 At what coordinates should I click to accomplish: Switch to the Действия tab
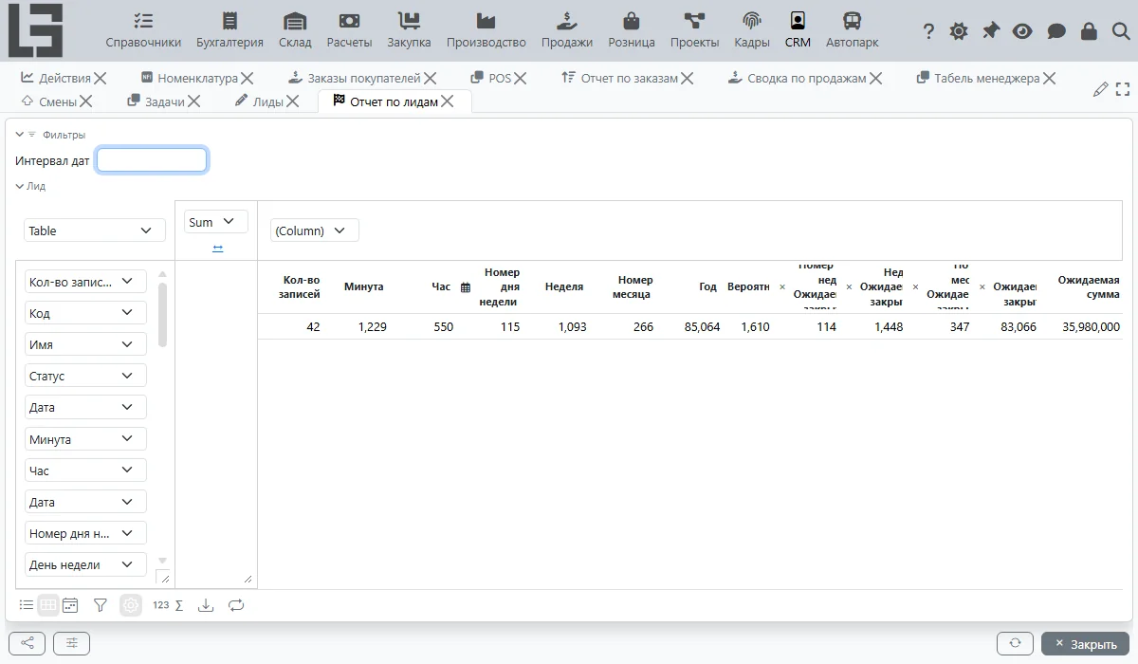(64, 78)
